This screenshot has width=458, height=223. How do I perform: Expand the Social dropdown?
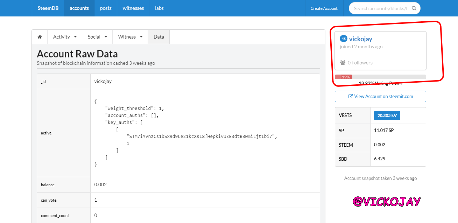(97, 37)
